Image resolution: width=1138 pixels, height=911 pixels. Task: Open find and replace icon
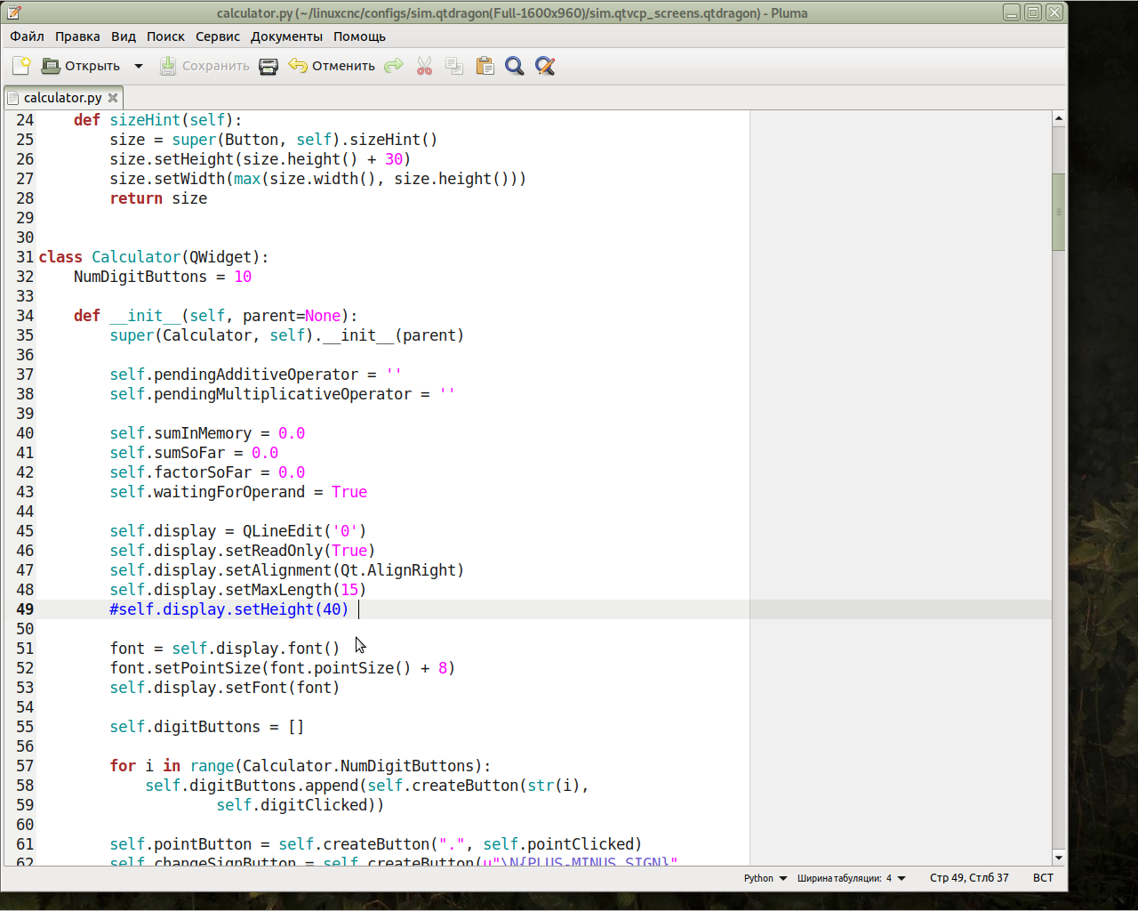(545, 66)
